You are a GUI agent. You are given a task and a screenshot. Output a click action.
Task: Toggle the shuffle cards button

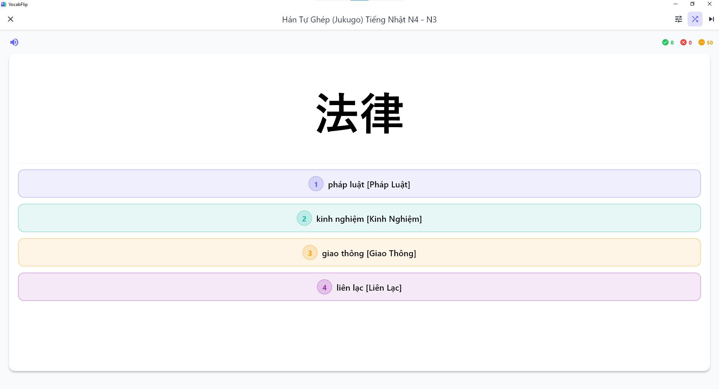[695, 19]
